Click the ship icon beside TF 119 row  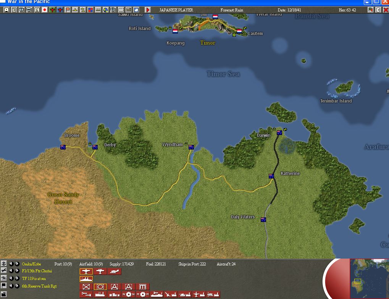(x=4, y=278)
